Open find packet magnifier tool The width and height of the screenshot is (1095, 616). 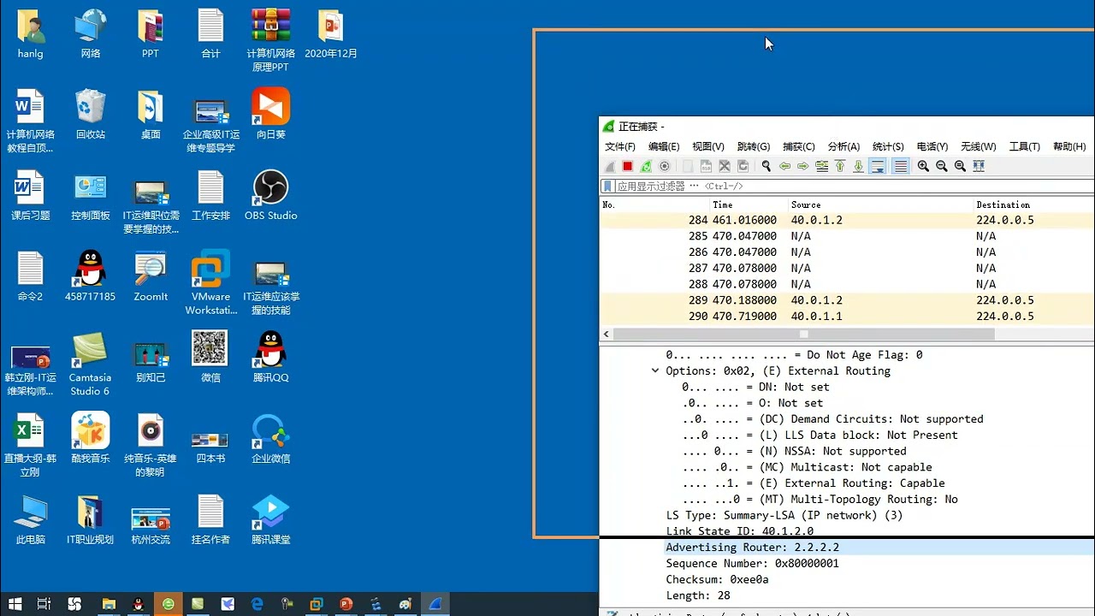coord(766,166)
